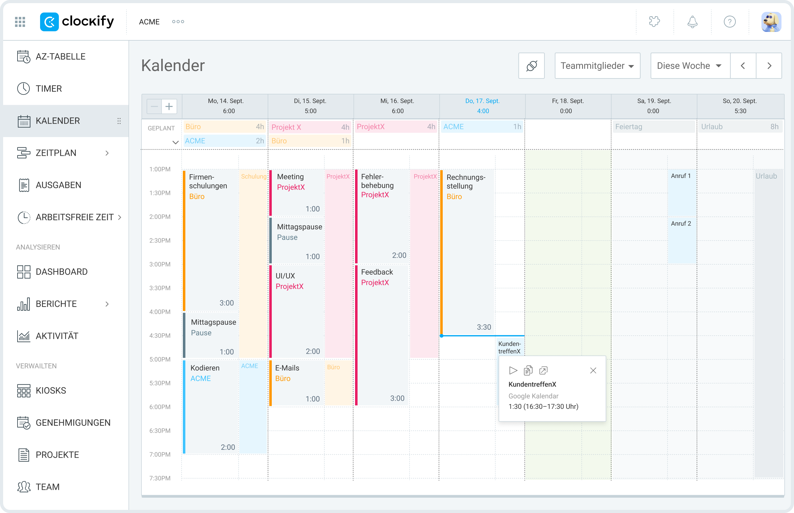The height and width of the screenshot is (513, 794).
Task: Open the Teammitglieder dropdown
Action: [597, 65]
